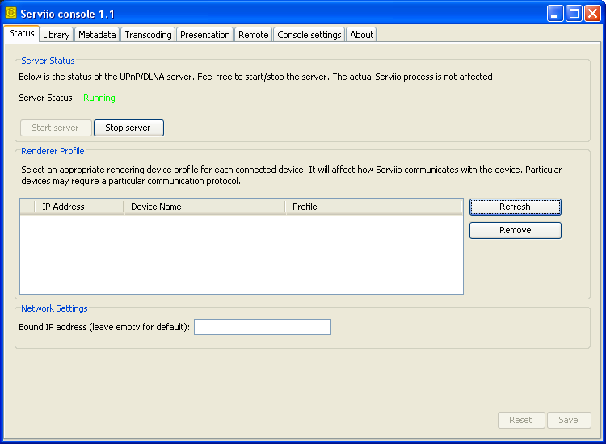Click the Remove button
606x444 pixels.
click(x=515, y=230)
